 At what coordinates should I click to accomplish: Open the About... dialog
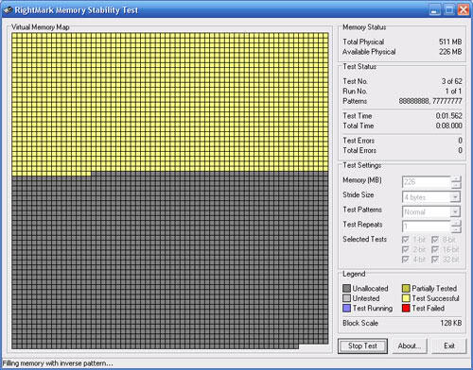(x=410, y=346)
